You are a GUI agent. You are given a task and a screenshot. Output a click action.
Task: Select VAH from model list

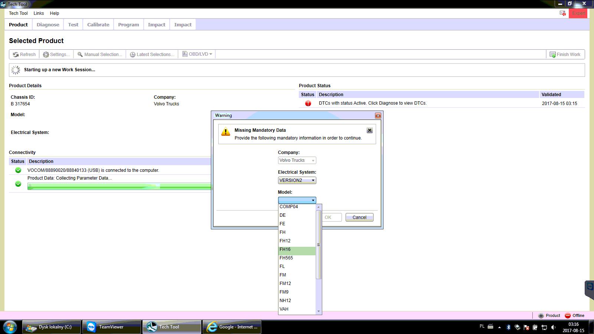point(297,309)
